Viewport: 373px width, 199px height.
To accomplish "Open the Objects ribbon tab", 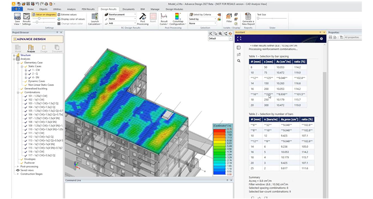I will [43, 9].
